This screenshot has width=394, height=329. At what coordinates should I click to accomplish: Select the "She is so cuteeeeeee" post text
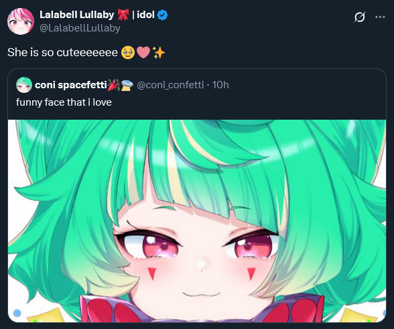62,52
